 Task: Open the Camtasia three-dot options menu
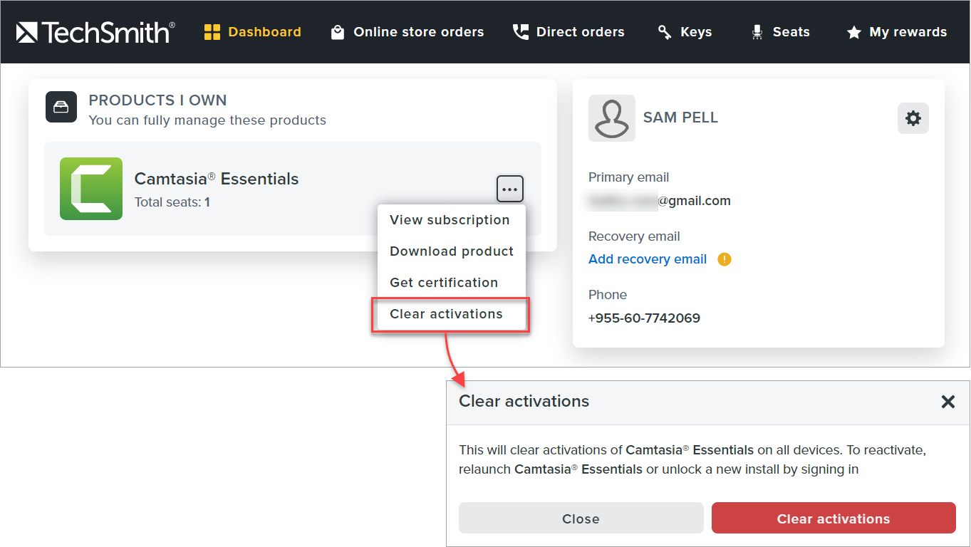509,189
